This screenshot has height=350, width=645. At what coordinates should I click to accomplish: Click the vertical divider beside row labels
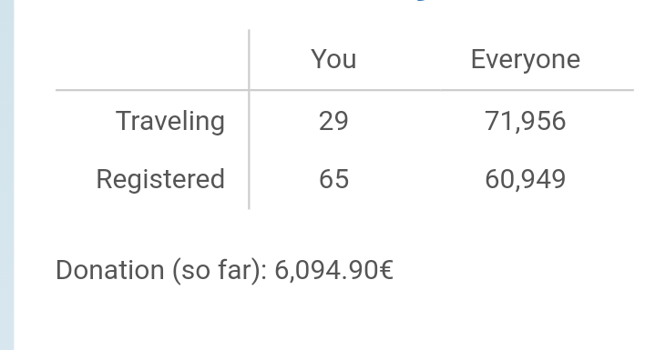(x=249, y=119)
